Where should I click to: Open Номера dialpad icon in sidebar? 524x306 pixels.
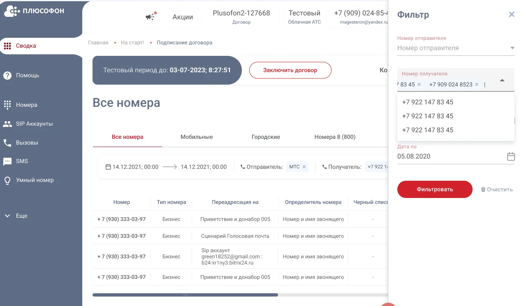pos(7,105)
